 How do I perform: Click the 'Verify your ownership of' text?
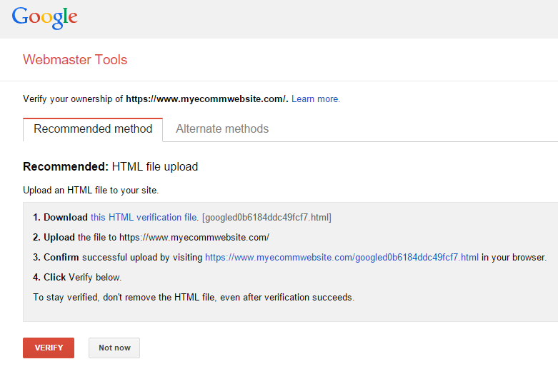click(x=73, y=99)
